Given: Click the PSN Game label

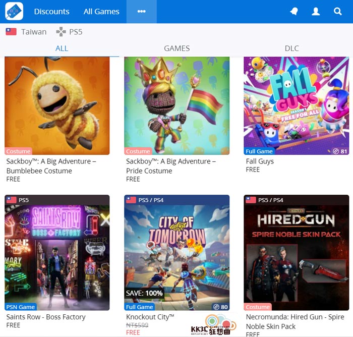Looking at the screenshot, I should tap(21, 307).
